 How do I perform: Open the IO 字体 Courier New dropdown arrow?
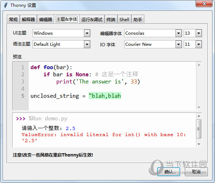(x=178, y=44)
